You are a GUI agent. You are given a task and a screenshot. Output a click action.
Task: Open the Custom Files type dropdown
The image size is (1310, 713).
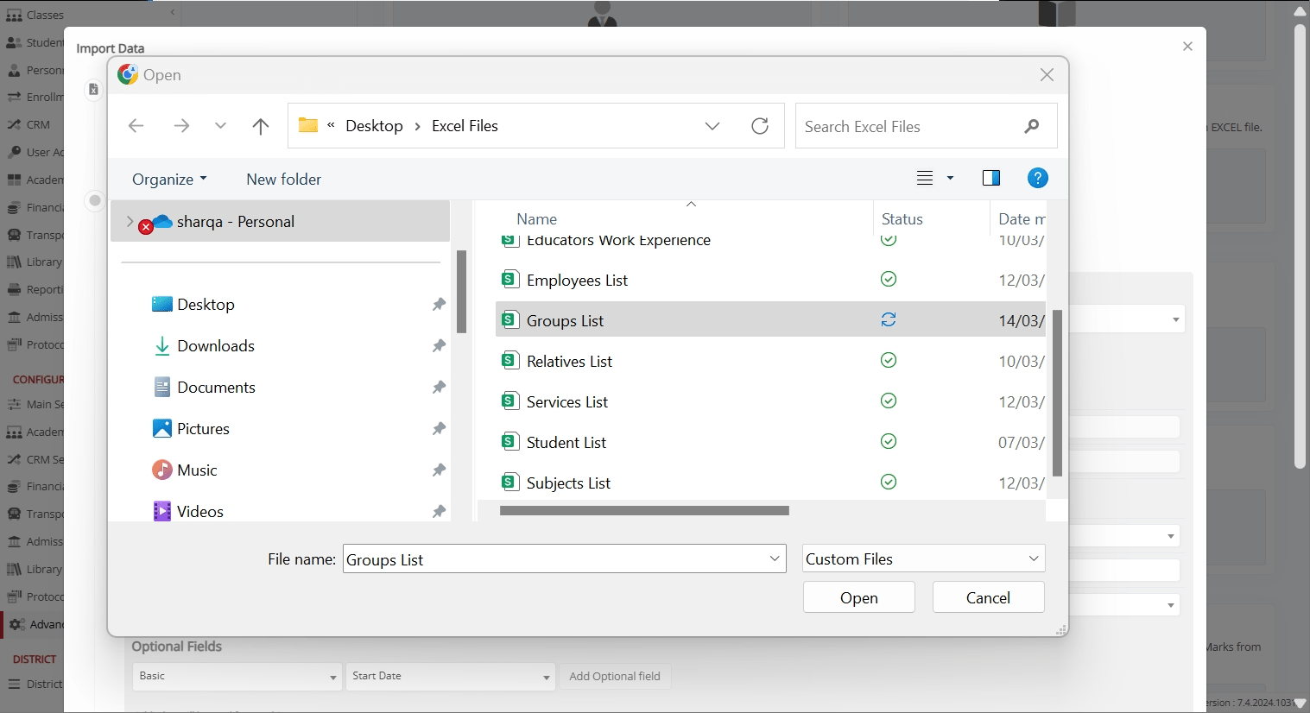pyautogui.click(x=1033, y=558)
